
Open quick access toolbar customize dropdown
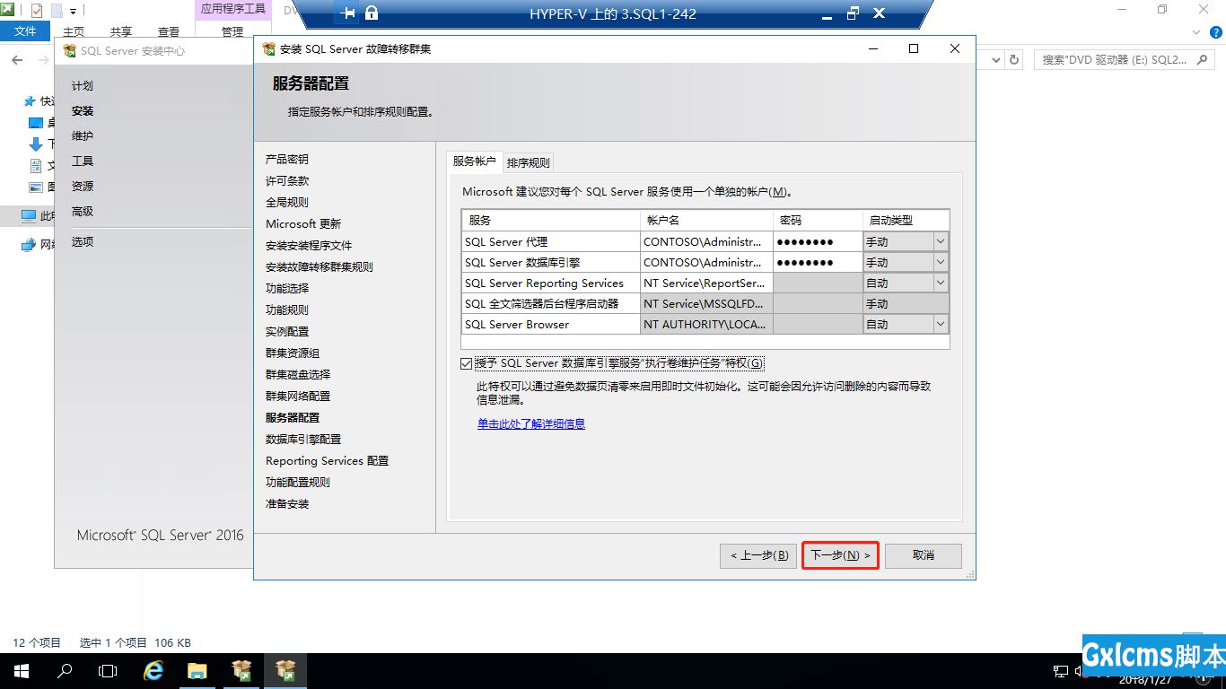coord(73,11)
